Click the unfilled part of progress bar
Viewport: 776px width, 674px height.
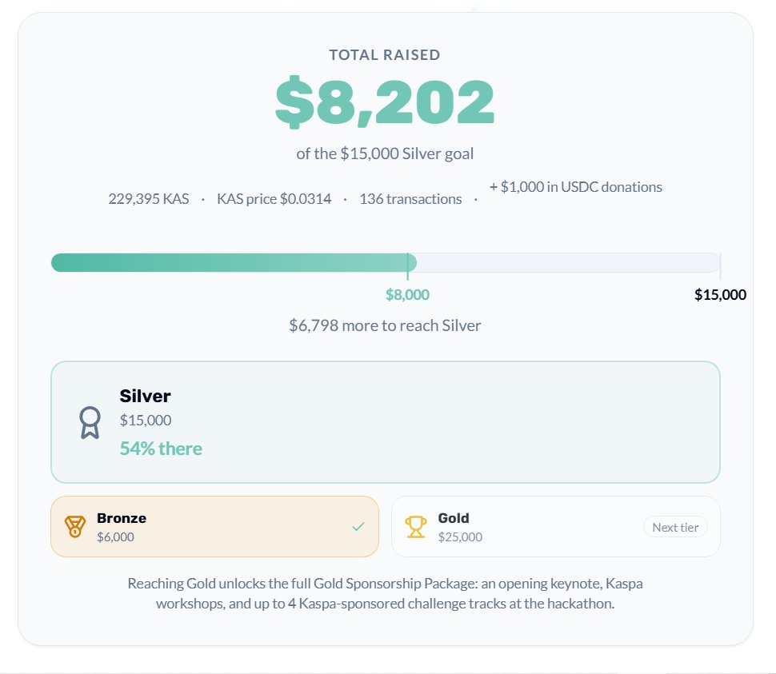(568, 262)
